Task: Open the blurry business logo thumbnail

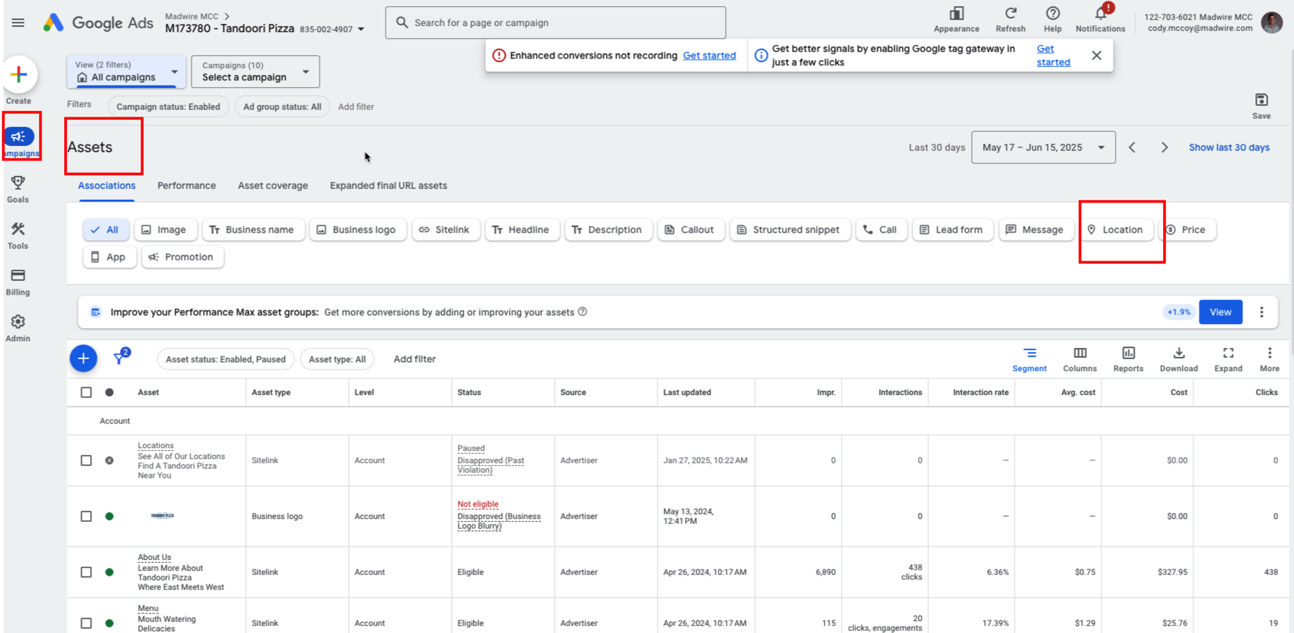Action: 162,516
